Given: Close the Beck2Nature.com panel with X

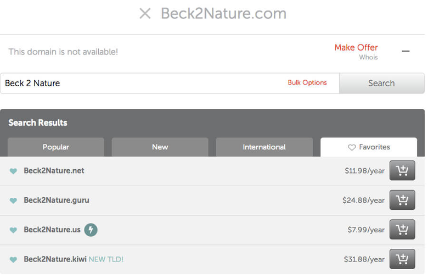Looking at the screenshot, I should [x=145, y=14].
